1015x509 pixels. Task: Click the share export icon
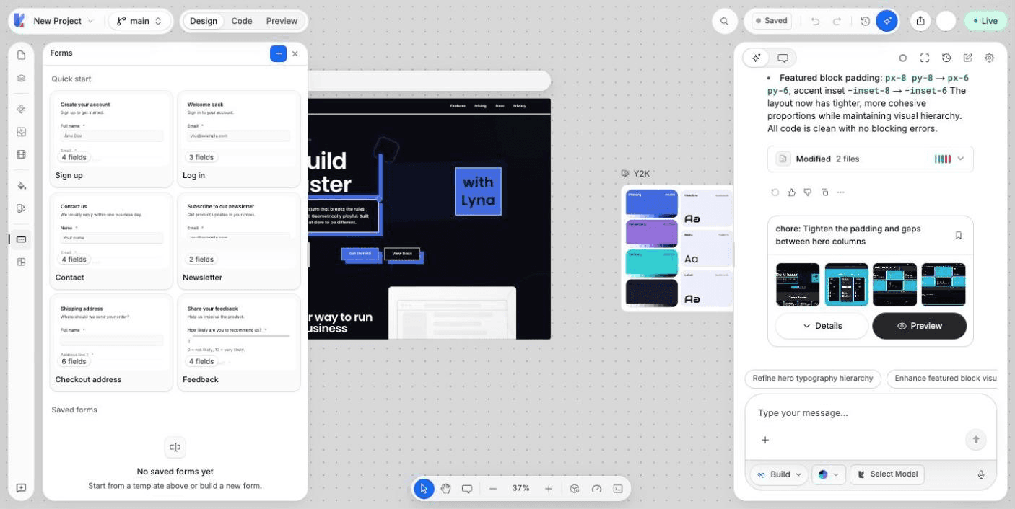click(x=920, y=21)
